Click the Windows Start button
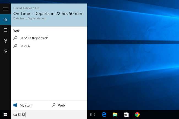The height and width of the screenshot is (119, 179). click(x=5, y=115)
